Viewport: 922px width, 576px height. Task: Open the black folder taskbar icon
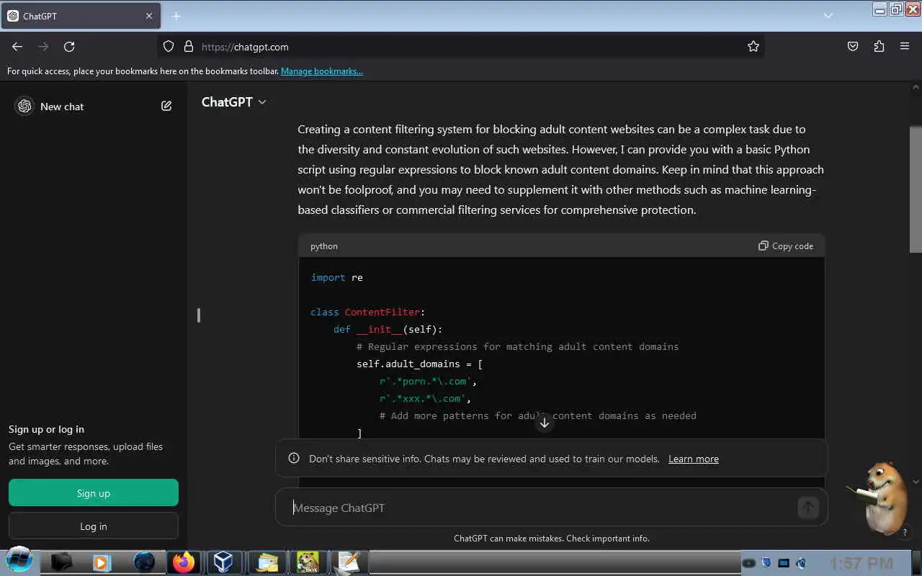(x=62, y=562)
